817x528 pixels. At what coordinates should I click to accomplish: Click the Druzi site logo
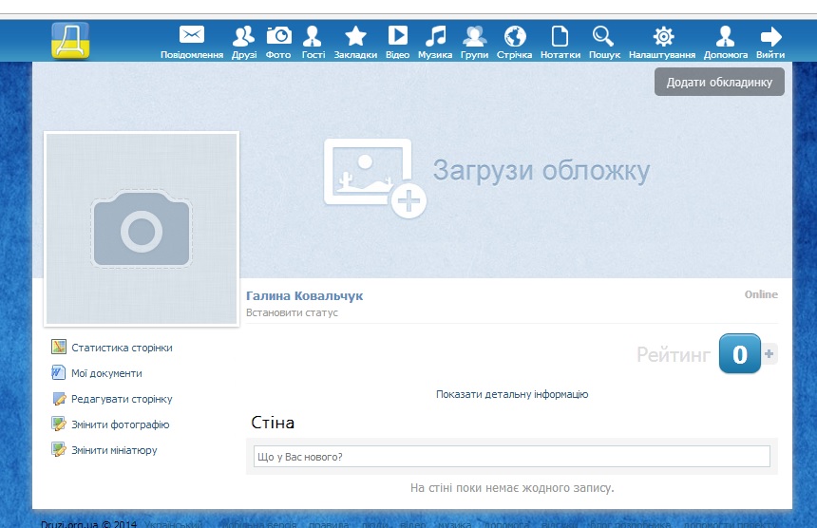click(x=70, y=41)
